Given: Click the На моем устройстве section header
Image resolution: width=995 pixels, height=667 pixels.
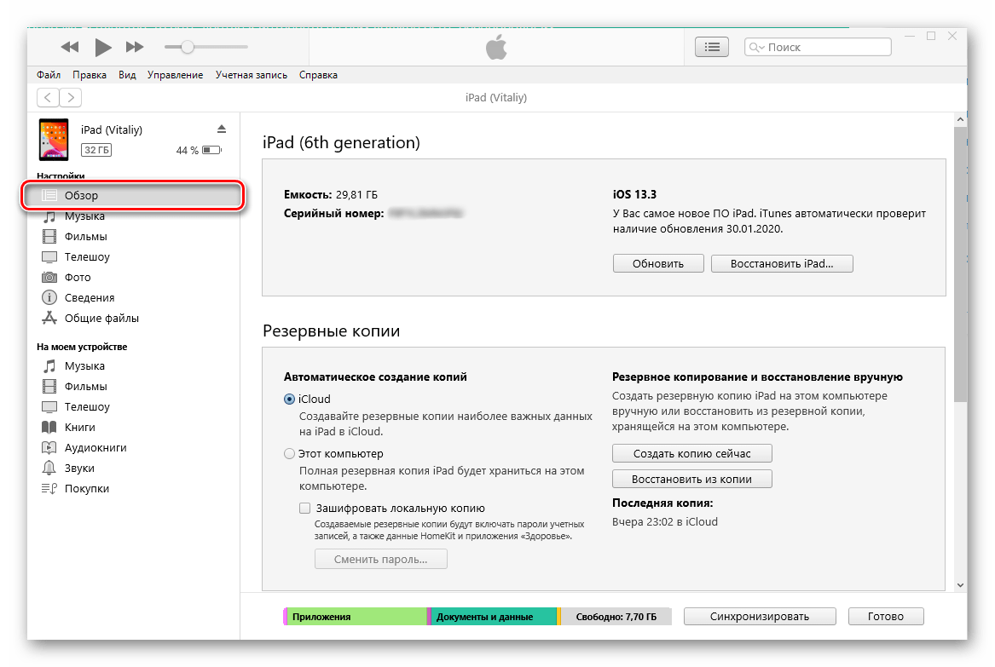Looking at the screenshot, I should click(x=82, y=347).
